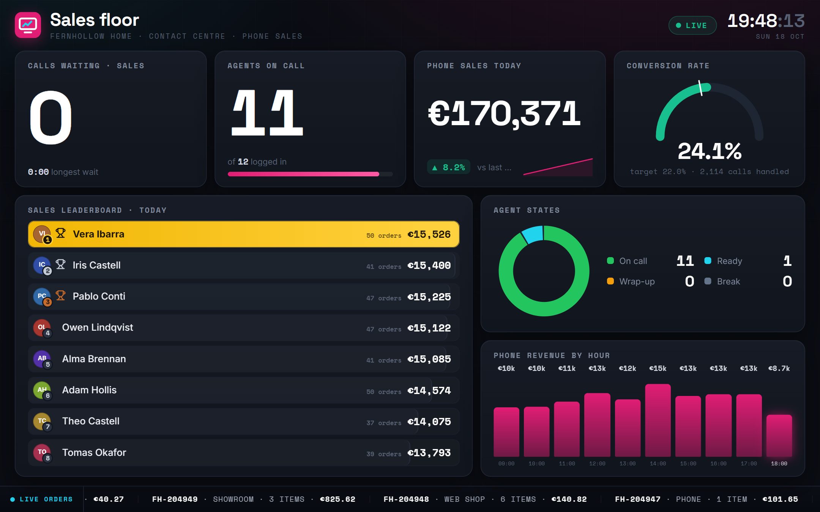Screen dimensions: 820x512
Task: Click the '0:00 longest wait' text
Action: pos(63,172)
